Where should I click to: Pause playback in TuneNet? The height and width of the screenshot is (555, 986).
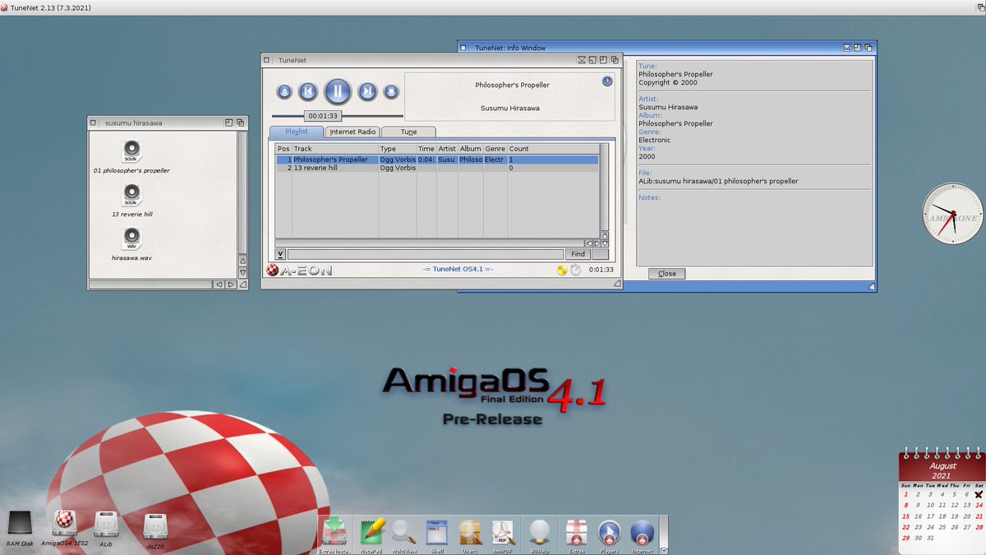(338, 91)
